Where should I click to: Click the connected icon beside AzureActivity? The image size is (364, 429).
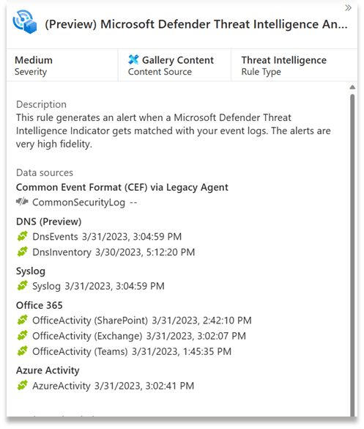23,385
